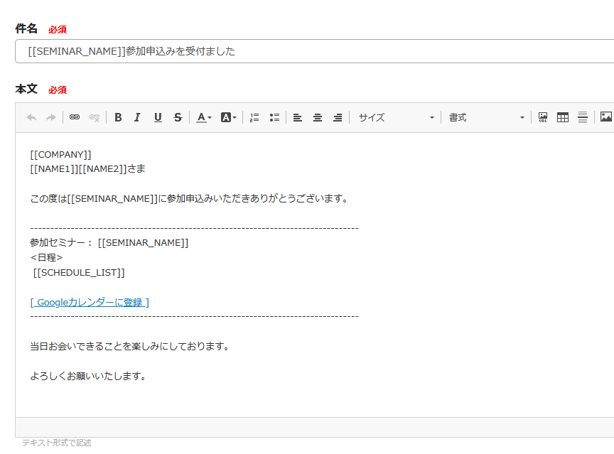
Task: Click the redo arrow icon
Action: tap(51, 117)
